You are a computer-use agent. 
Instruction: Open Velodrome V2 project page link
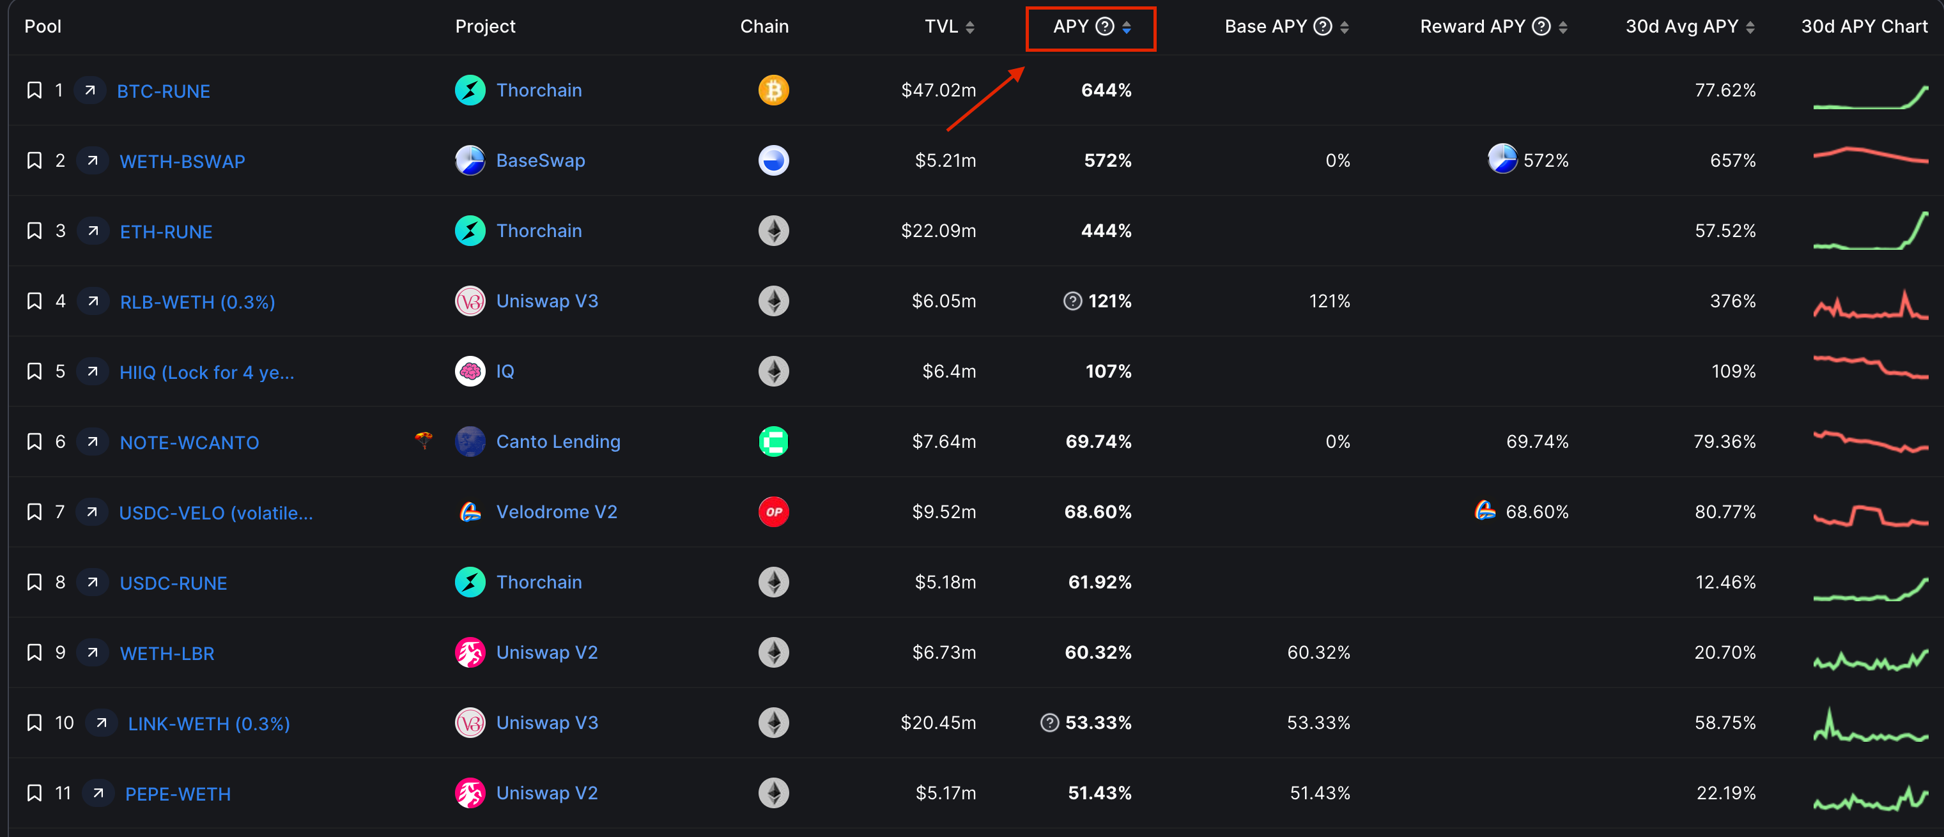point(556,512)
